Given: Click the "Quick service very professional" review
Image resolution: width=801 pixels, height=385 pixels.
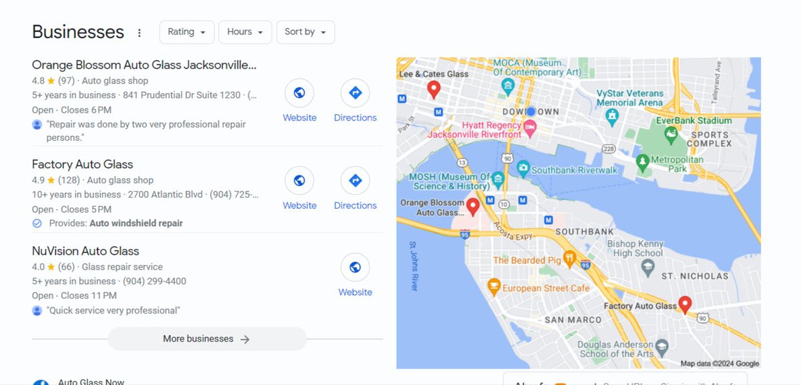Looking at the screenshot, I should click(113, 310).
